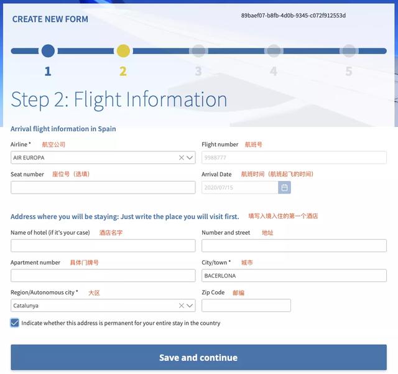
Task: Expand the Region/Autonomous city dropdown
Action: 190,306
